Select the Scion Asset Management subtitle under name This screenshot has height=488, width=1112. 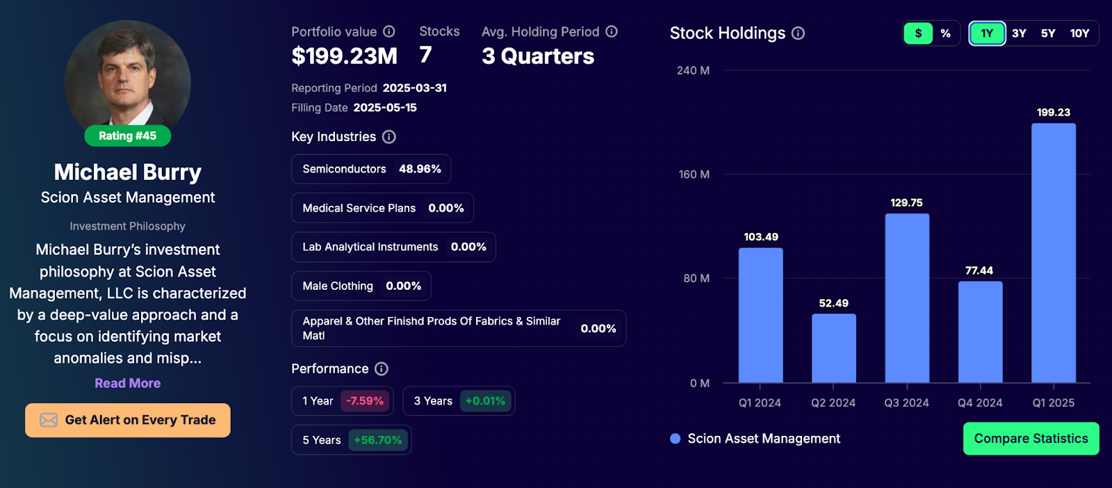[x=128, y=197]
